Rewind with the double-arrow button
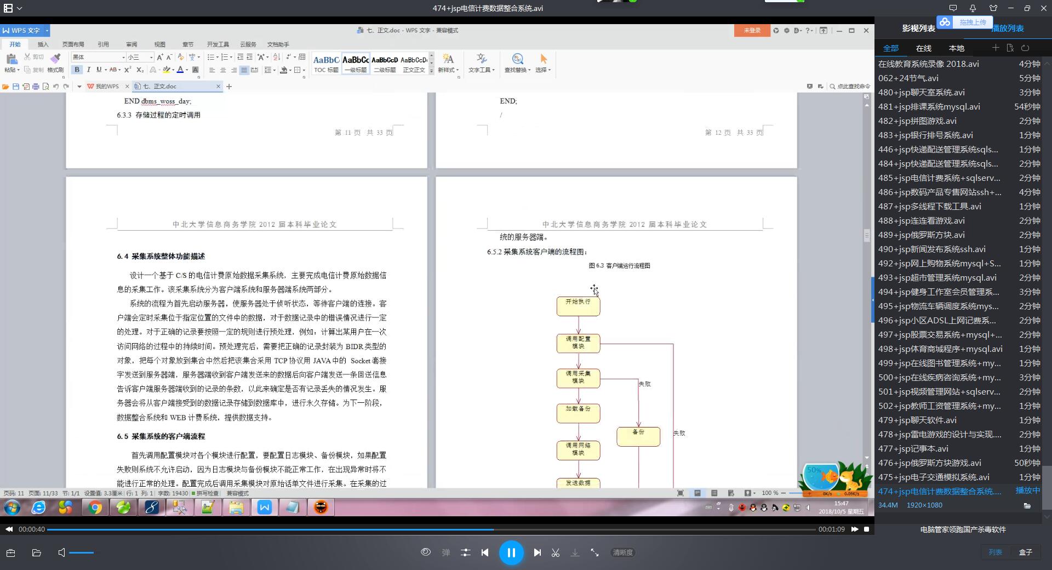 click(x=9, y=529)
